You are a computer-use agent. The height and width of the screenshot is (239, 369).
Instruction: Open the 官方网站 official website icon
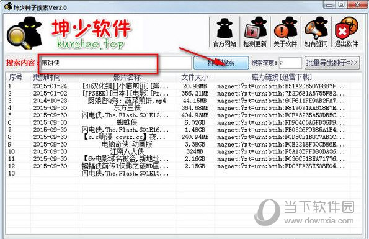[x=225, y=32]
